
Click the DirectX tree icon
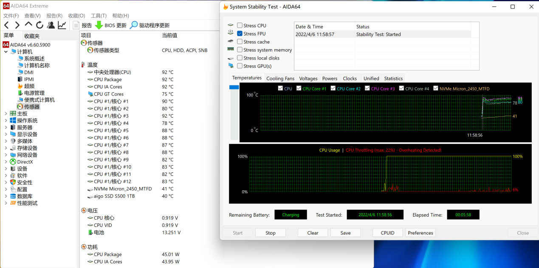point(13,162)
